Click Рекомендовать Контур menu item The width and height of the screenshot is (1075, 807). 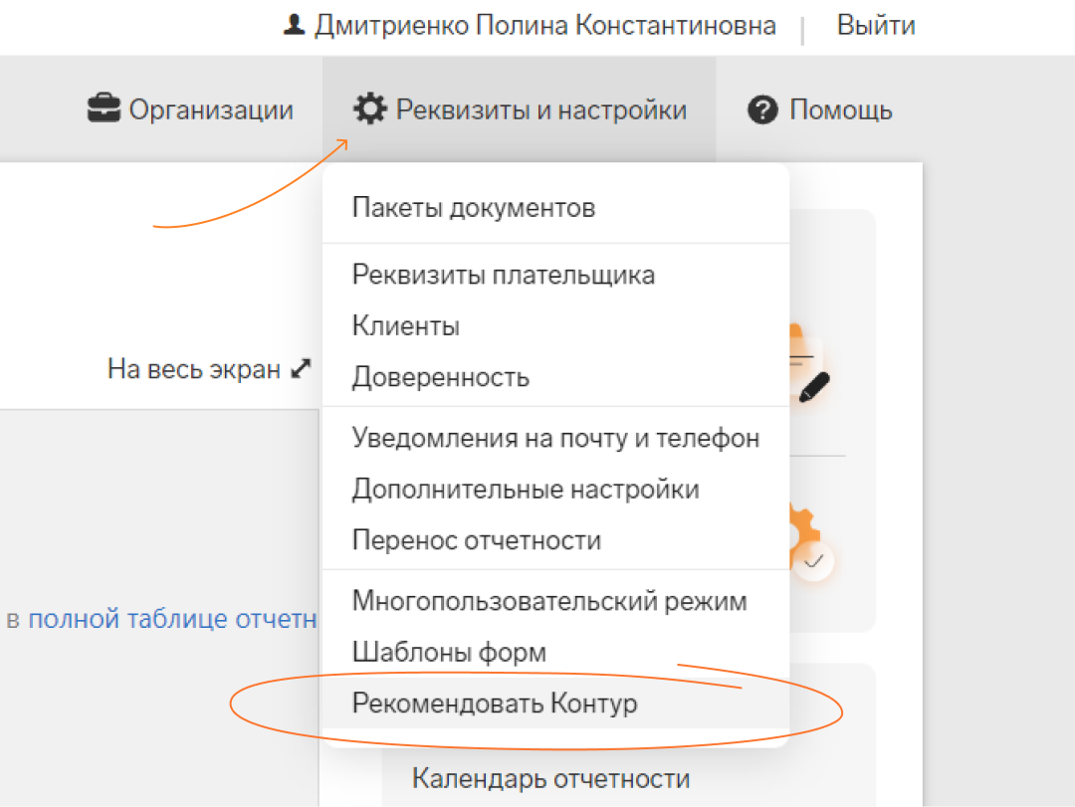495,705
